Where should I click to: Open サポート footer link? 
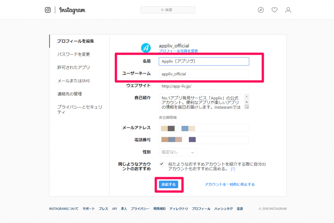pos(89,209)
